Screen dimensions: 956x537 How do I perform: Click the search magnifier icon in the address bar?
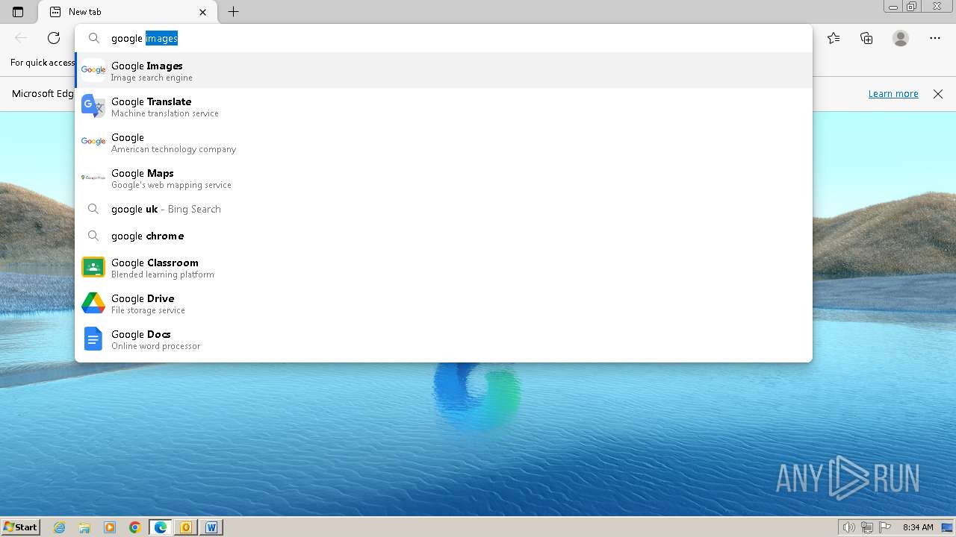point(94,38)
